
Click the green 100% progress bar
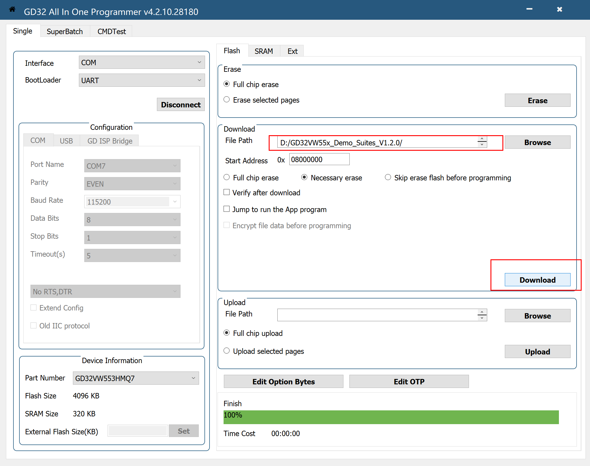click(391, 417)
